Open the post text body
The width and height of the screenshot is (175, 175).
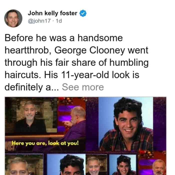(x=76, y=62)
